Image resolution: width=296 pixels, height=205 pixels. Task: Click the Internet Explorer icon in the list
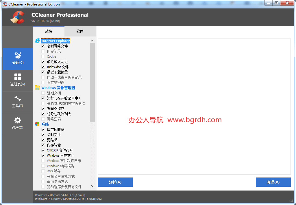37,40
